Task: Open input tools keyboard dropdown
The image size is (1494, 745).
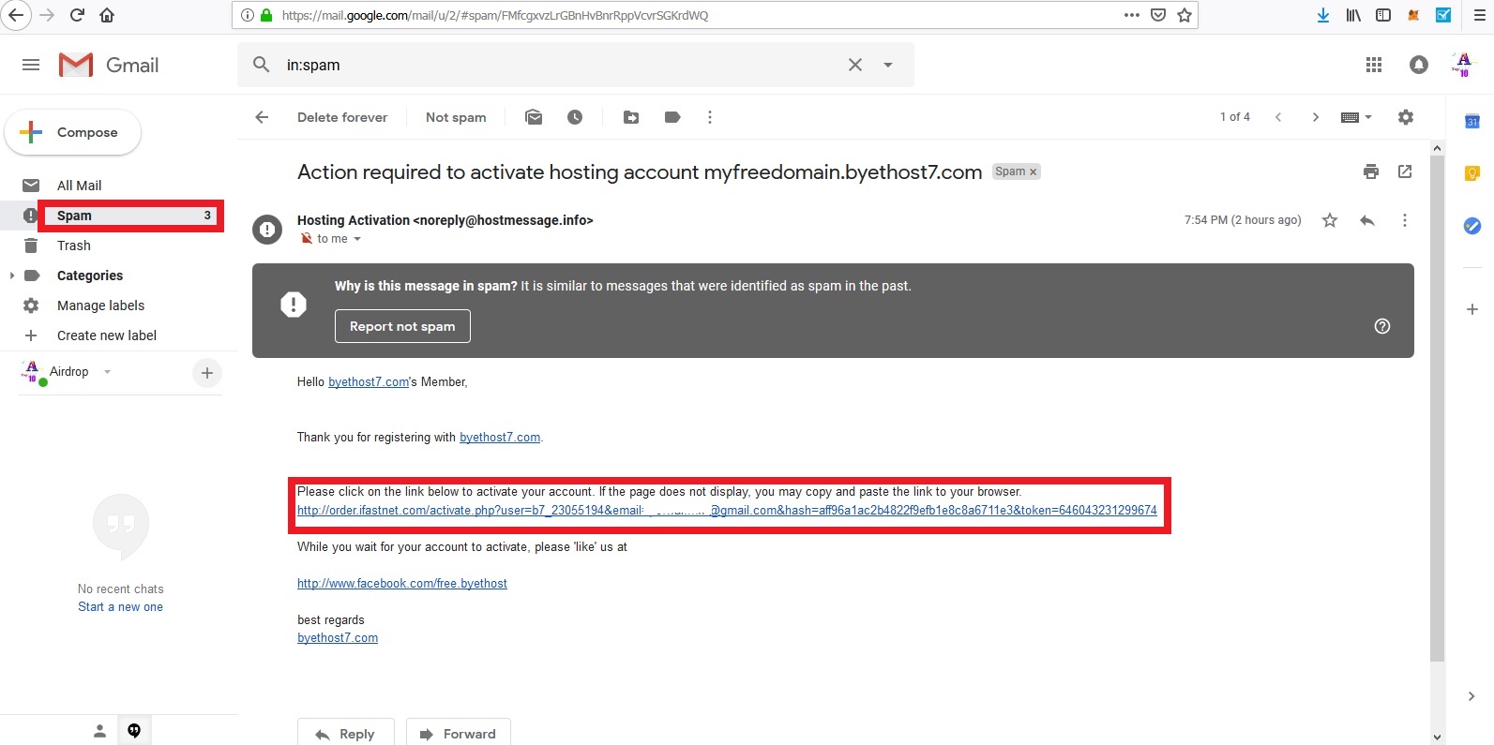Action: [1356, 117]
